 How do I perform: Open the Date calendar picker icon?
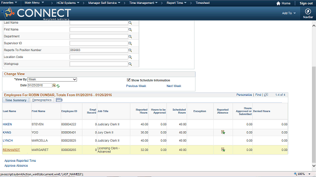point(54,85)
